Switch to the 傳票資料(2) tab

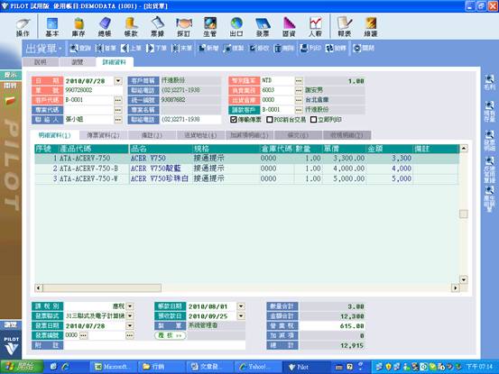click(103, 135)
